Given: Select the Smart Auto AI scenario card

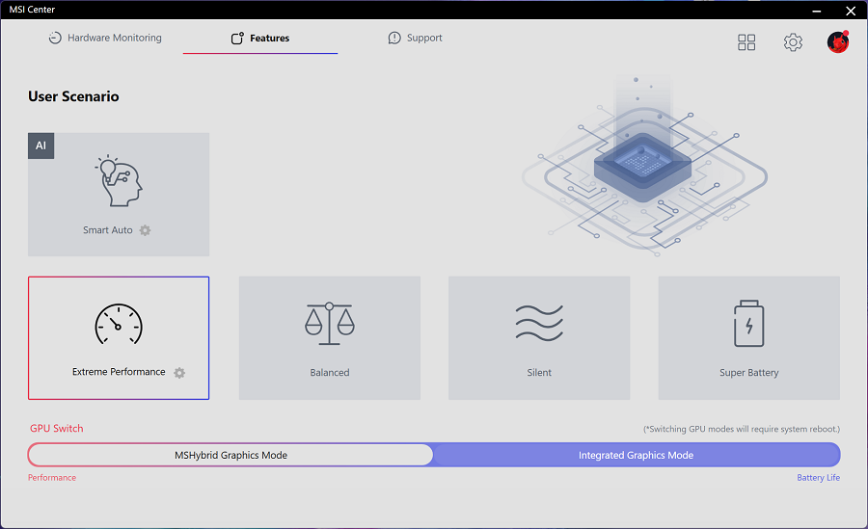Looking at the screenshot, I should (x=119, y=195).
